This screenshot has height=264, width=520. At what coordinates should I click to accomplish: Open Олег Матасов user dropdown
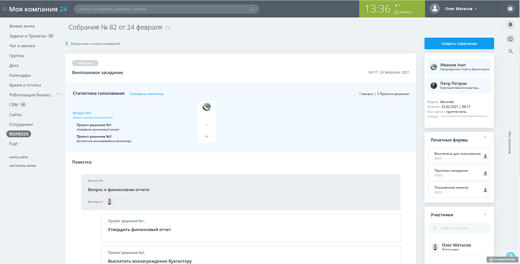click(x=461, y=9)
